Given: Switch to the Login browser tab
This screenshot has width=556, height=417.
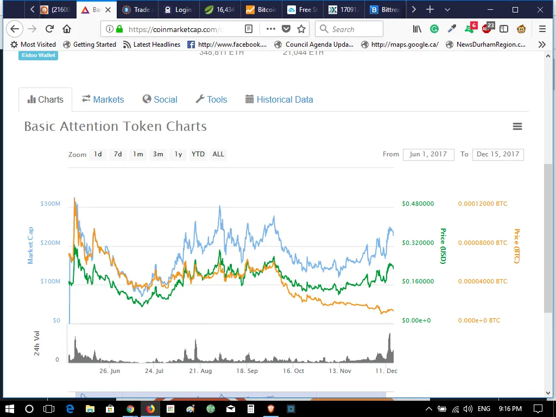Looking at the screenshot, I should click(178, 10).
